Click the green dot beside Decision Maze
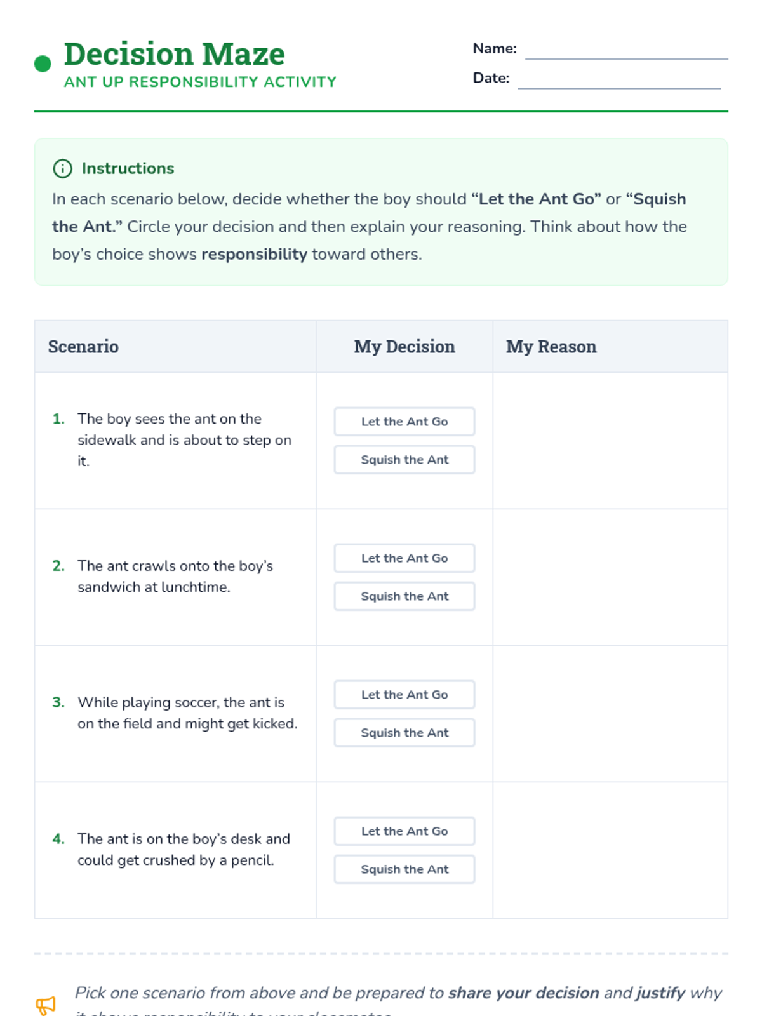The width and height of the screenshot is (762, 1016). 43,63
